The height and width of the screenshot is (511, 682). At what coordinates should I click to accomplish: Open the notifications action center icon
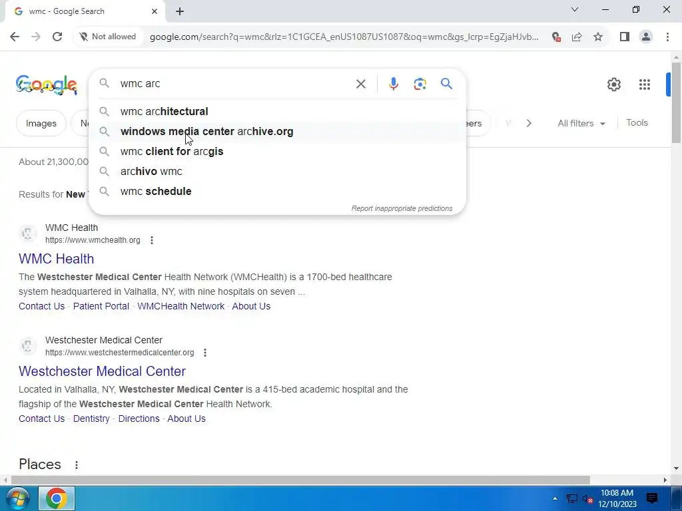click(x=651, y=498)
